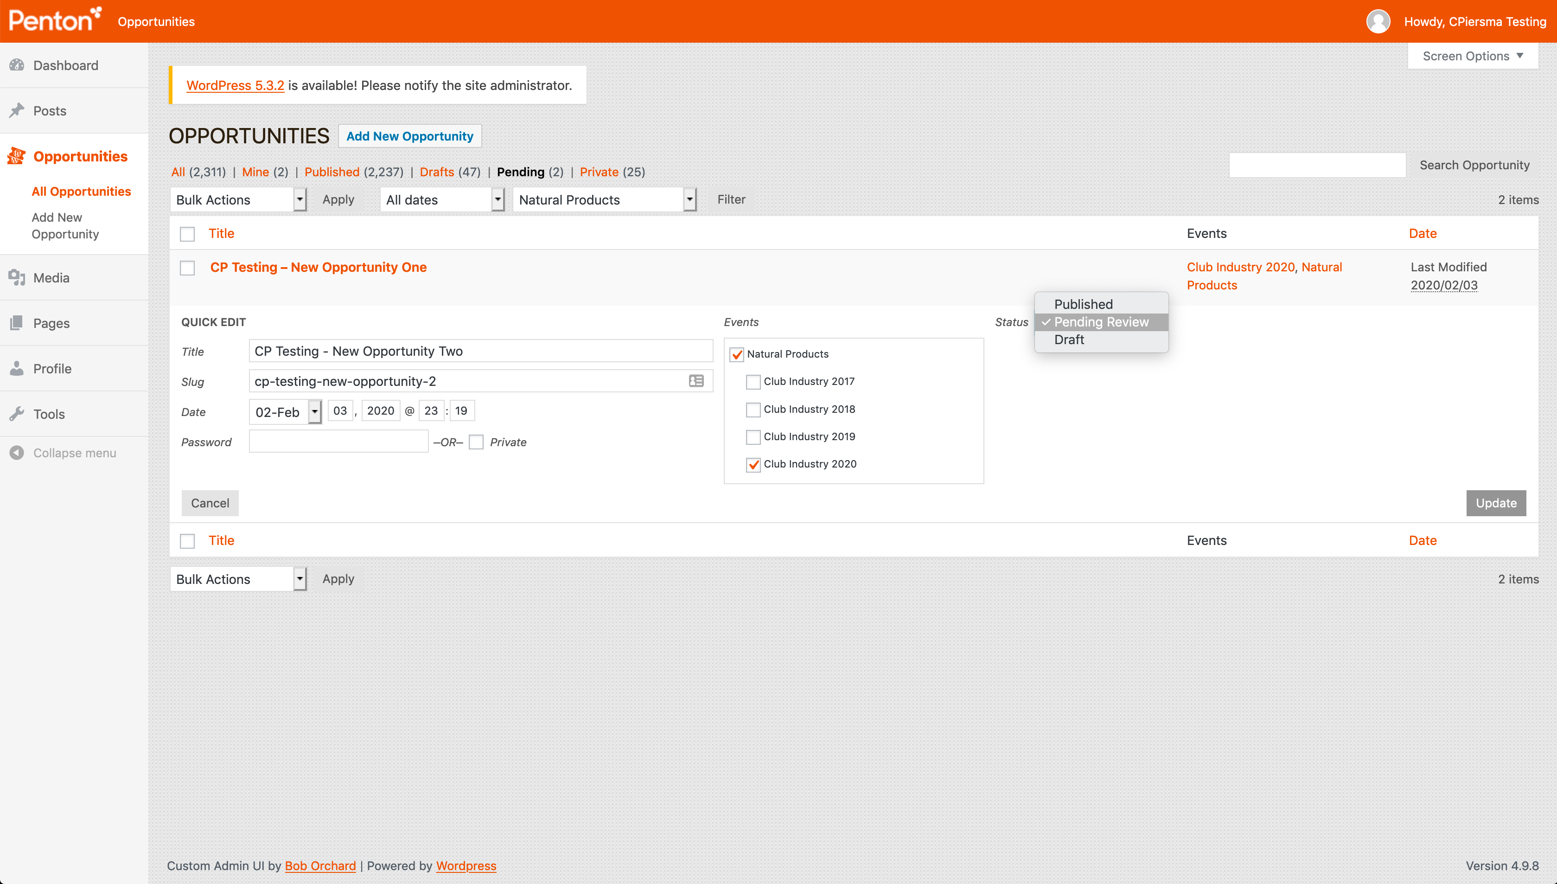Click the bottom Apply button
The width and height of the screenshot is (1557, 884).
(338, 579)
